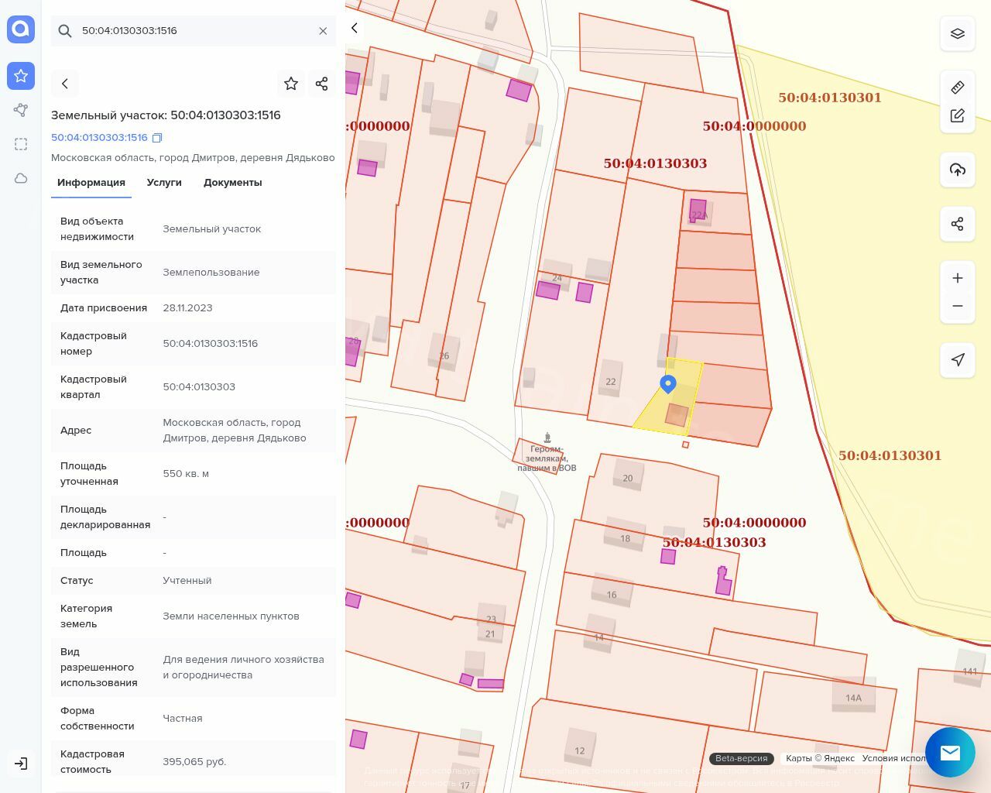Switch to the Услуги tab
The image size is (991, 793).
pos(164,183)
